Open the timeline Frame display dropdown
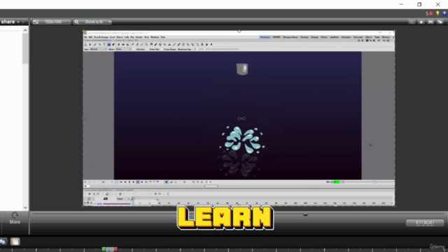Viewport: 448px width, 252px height. (x=123, y=199)
